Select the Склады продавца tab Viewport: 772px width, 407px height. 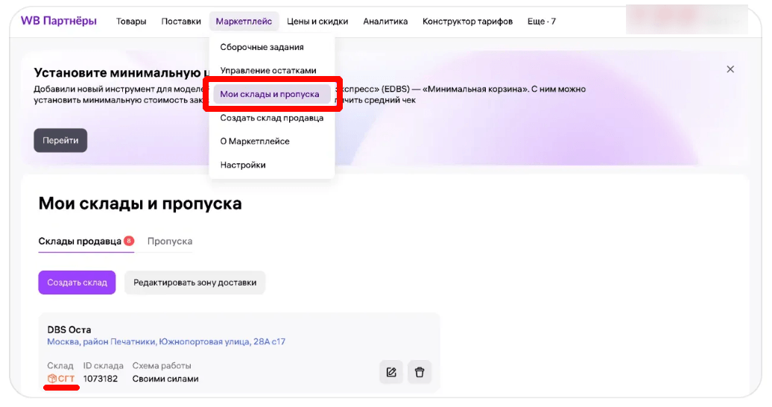point(80,242)
